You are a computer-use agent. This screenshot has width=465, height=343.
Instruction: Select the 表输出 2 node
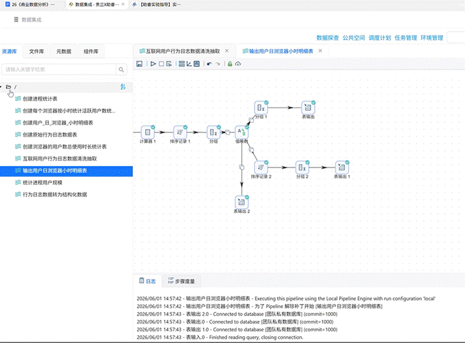click(x=242, y=202)
